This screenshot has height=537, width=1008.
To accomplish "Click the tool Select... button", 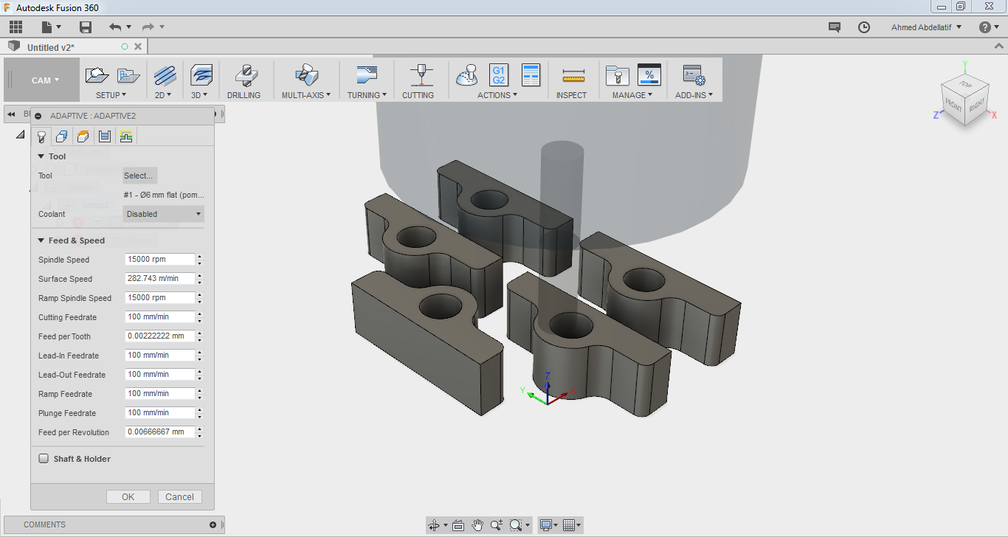I will 139,176.
